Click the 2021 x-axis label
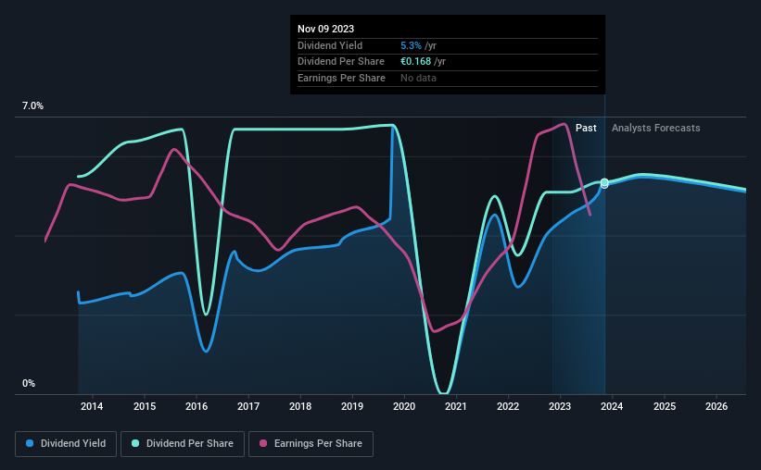The image size is (761, 470). [x=456, y=406]
